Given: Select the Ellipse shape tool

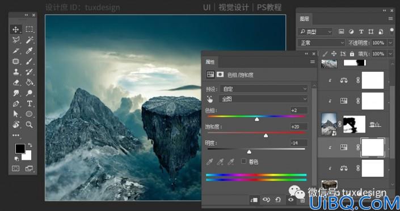Looking at the screenshot, I should [x=30, y=114].
